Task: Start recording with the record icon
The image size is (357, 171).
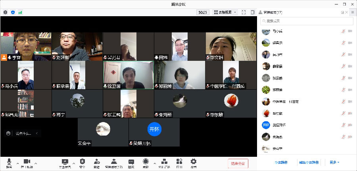Action: click(146, 162)
